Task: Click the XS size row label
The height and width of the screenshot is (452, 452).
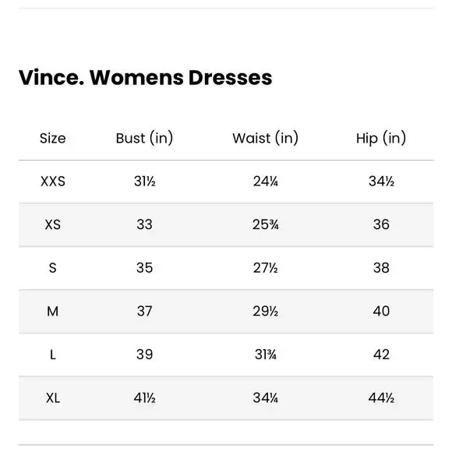Action: pos(53,224)
